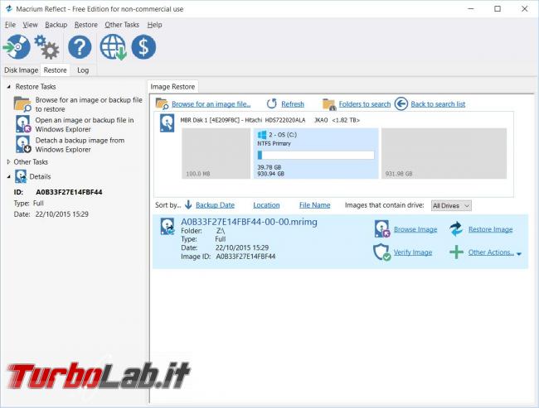Open the File menu
The height and width of the screenshot is (408, 539).
10,25
